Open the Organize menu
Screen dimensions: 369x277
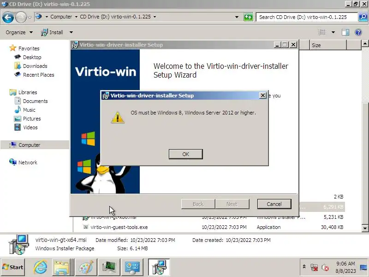[19, 32]
